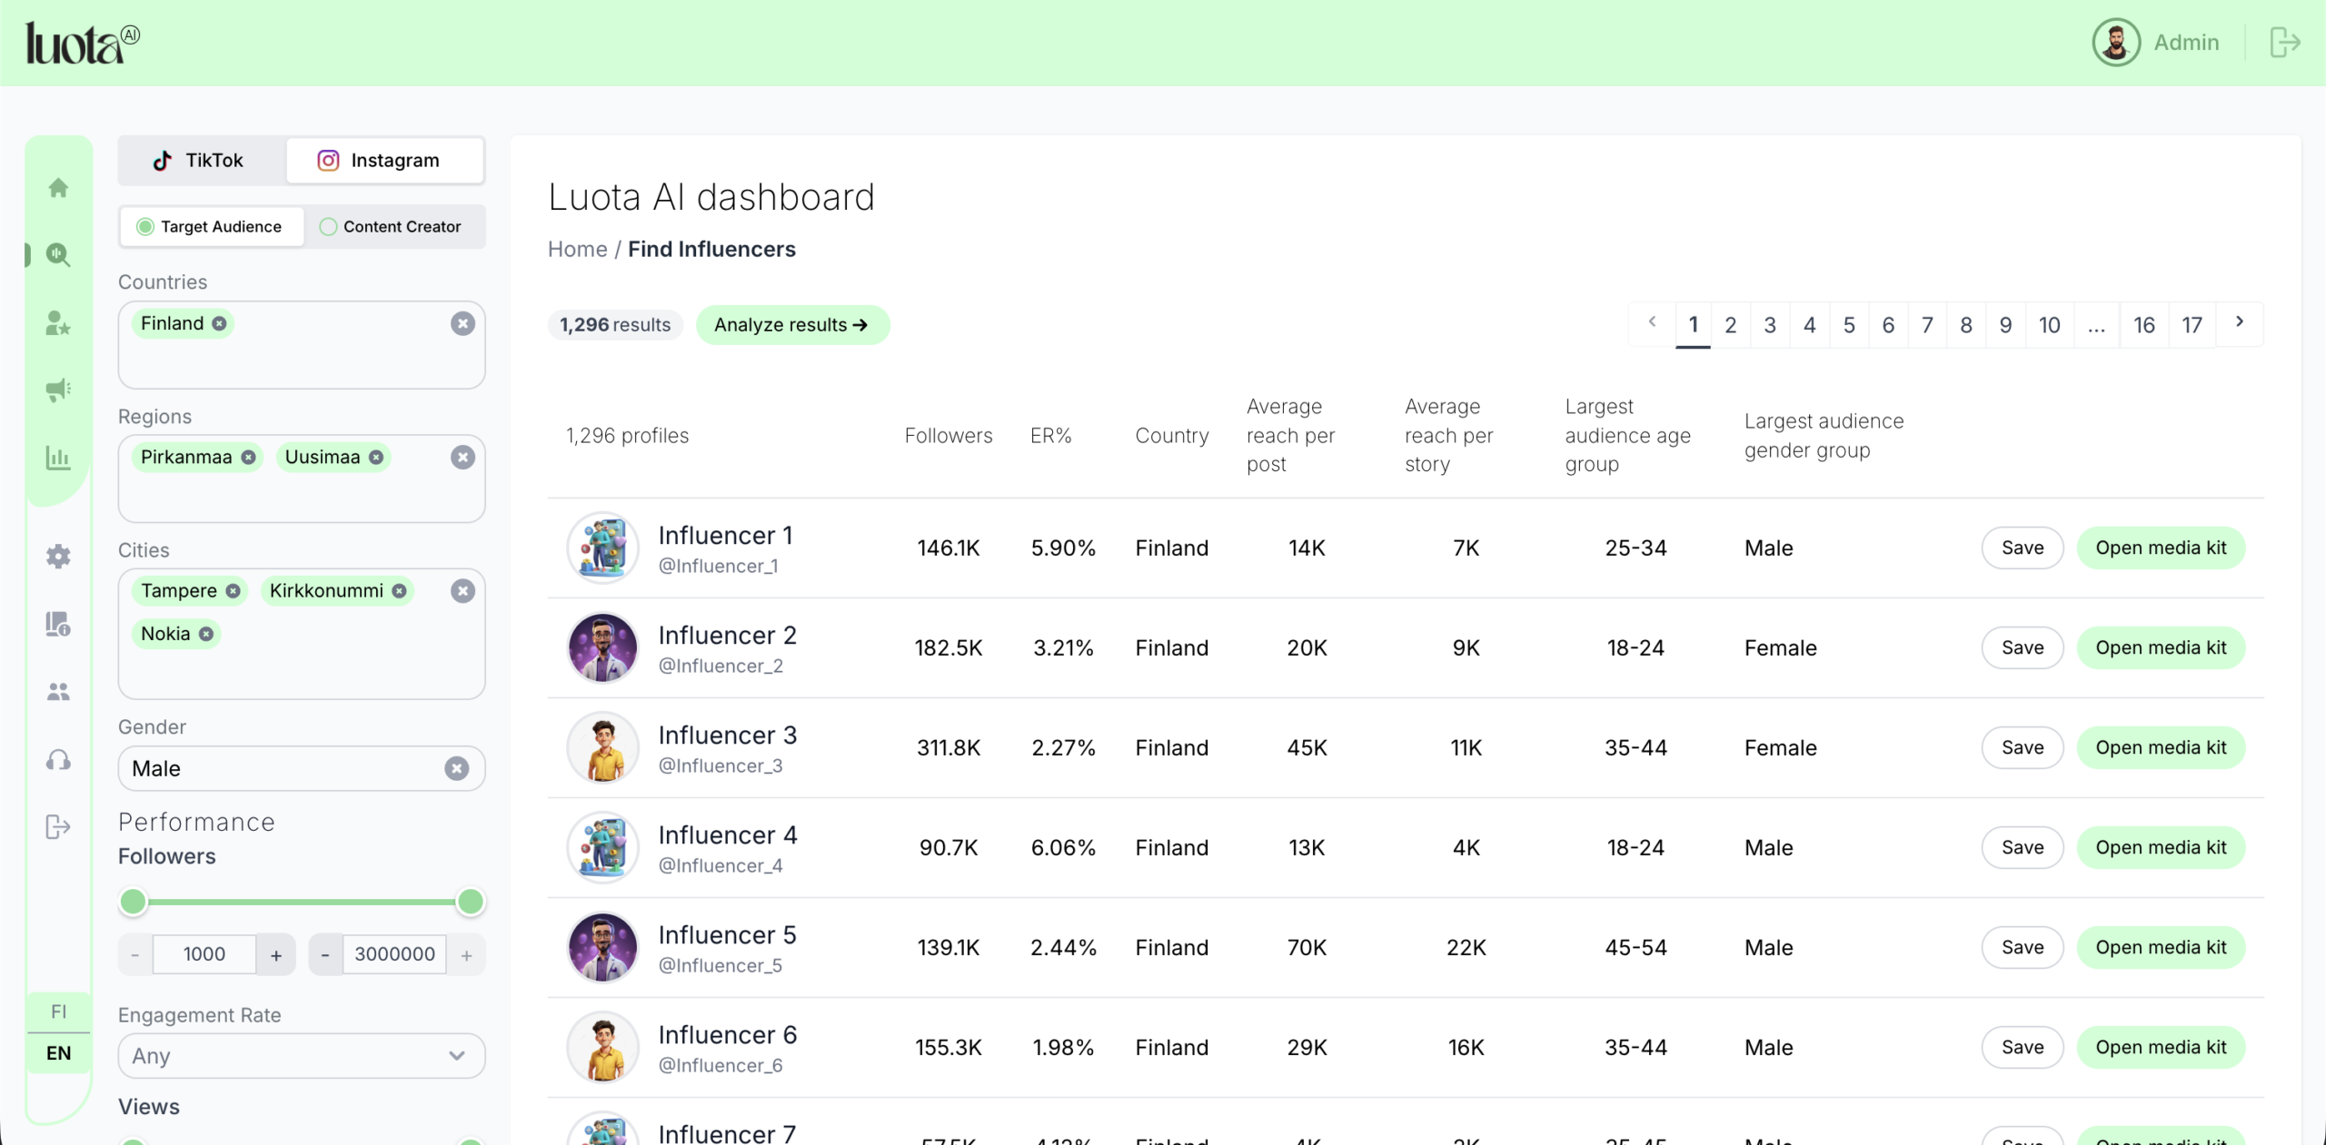This screenshot has width=2326, height=1145.
Task: Click the logout icon next to Admin
Action: [x=2284, y=43]
